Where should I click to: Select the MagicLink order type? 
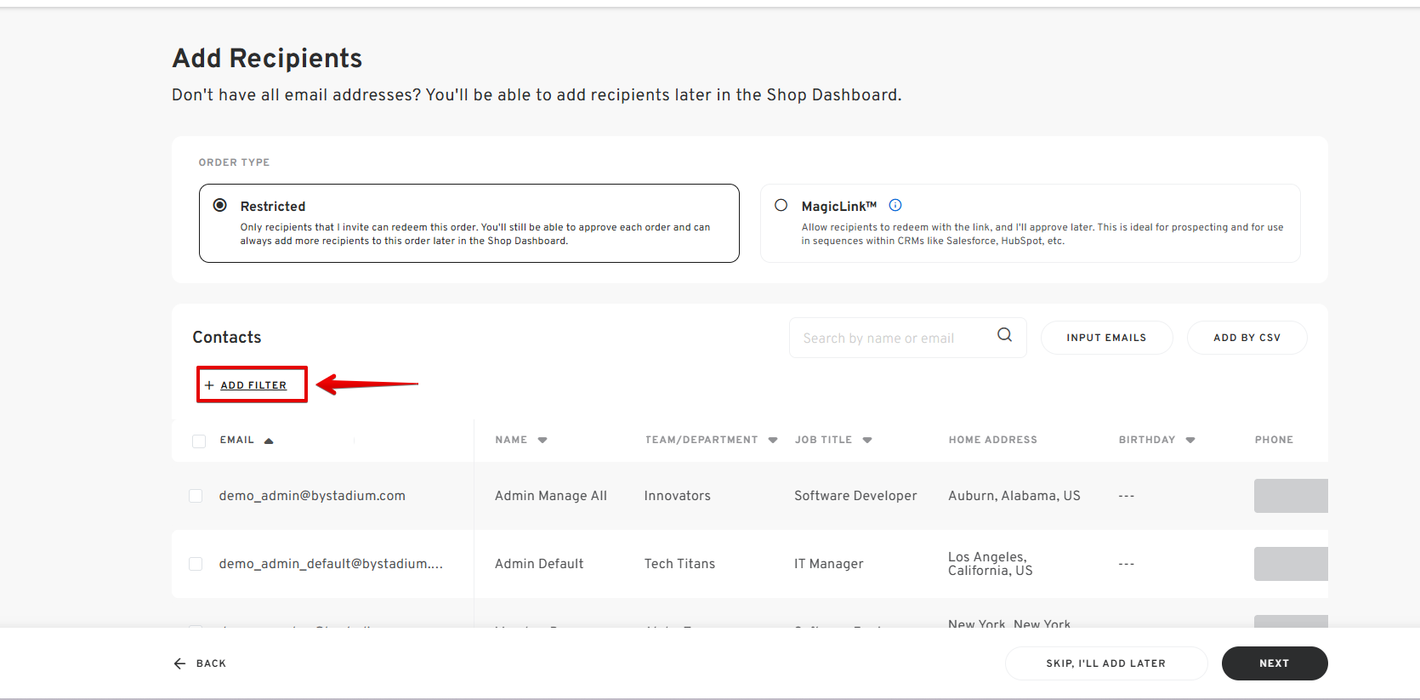[781, 205]
